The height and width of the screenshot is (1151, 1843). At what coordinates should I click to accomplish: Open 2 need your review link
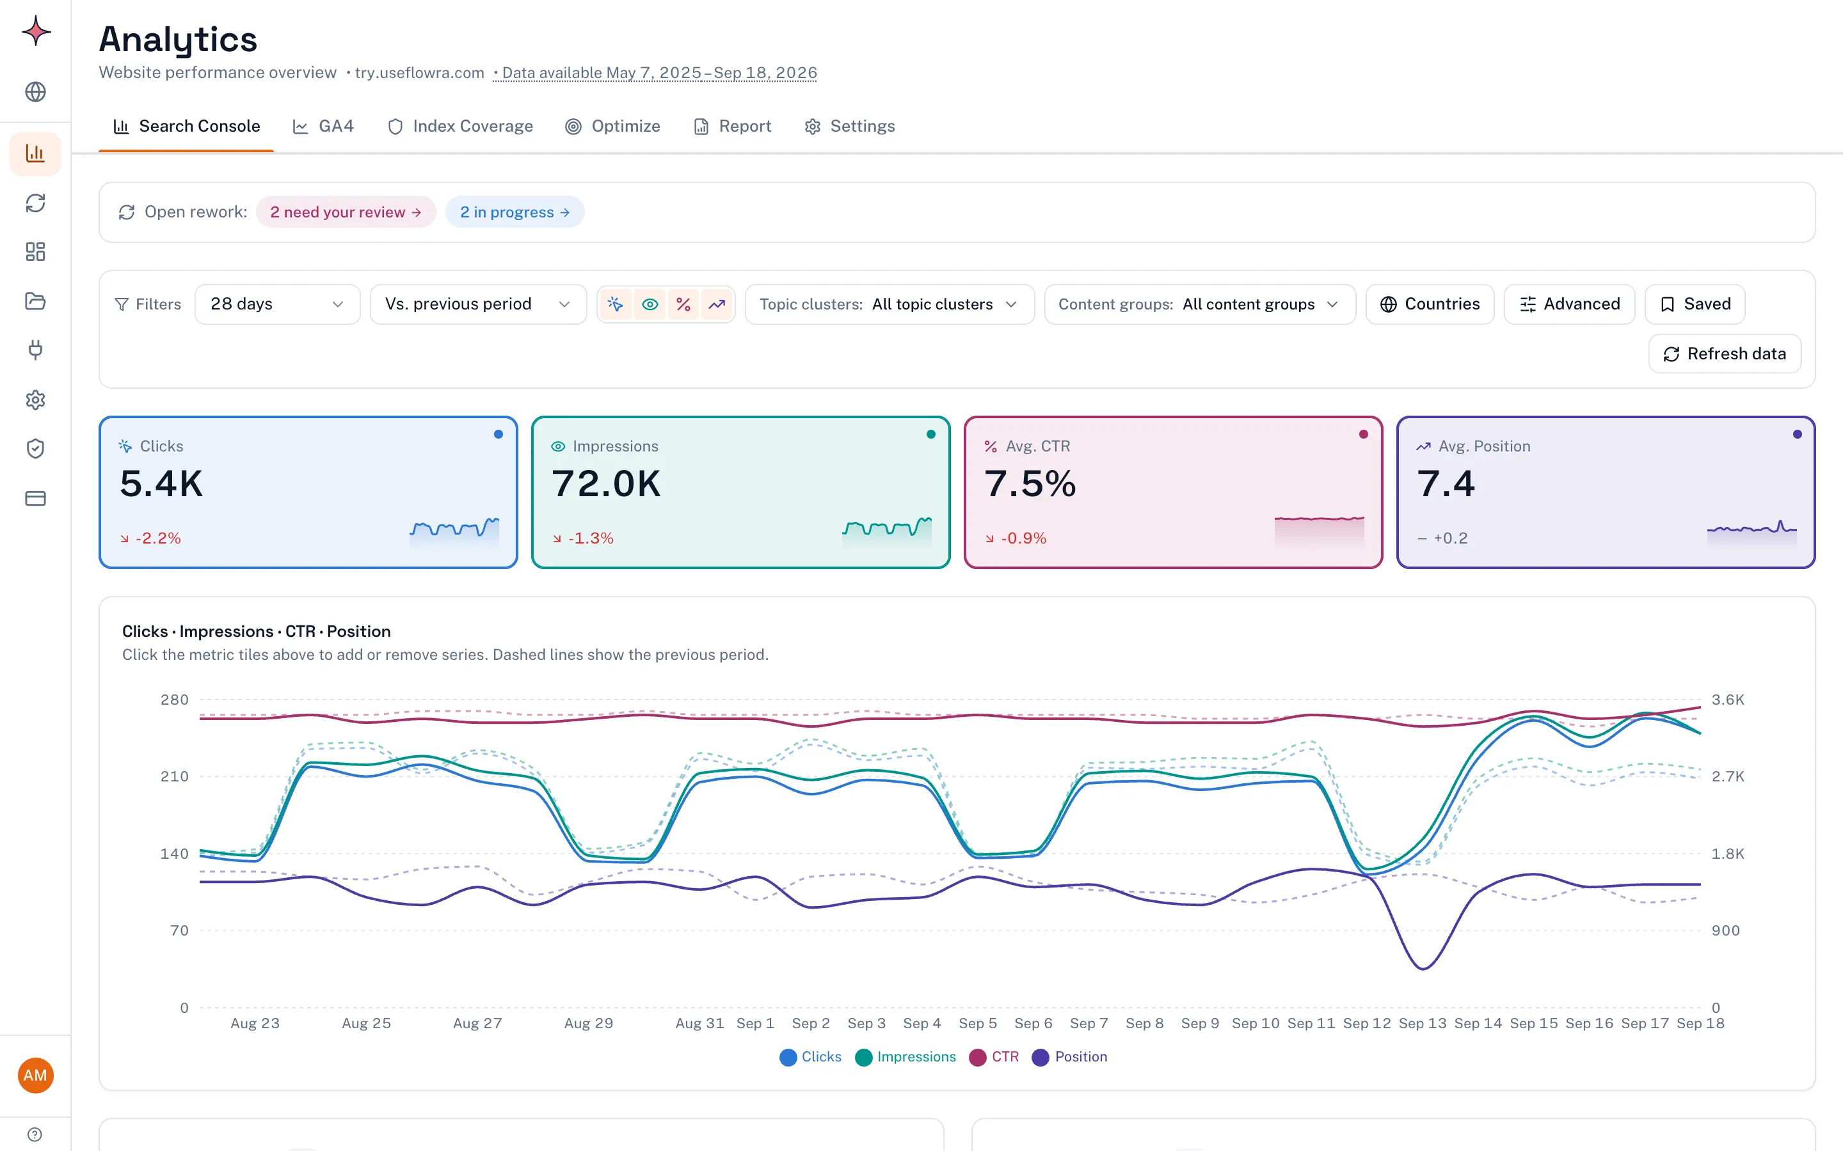[x=346, y=212]
